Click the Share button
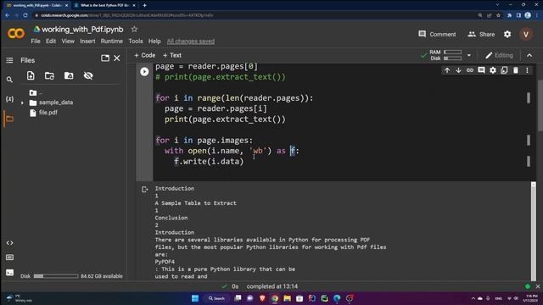The image size is (543, 305). 481,34
